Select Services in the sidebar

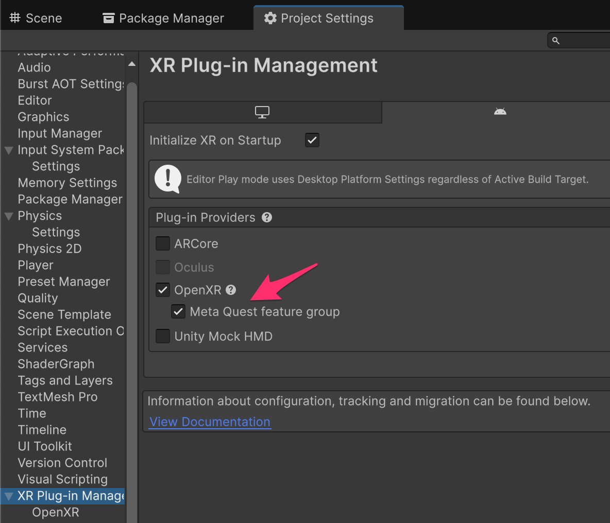(x=43, y=348)
